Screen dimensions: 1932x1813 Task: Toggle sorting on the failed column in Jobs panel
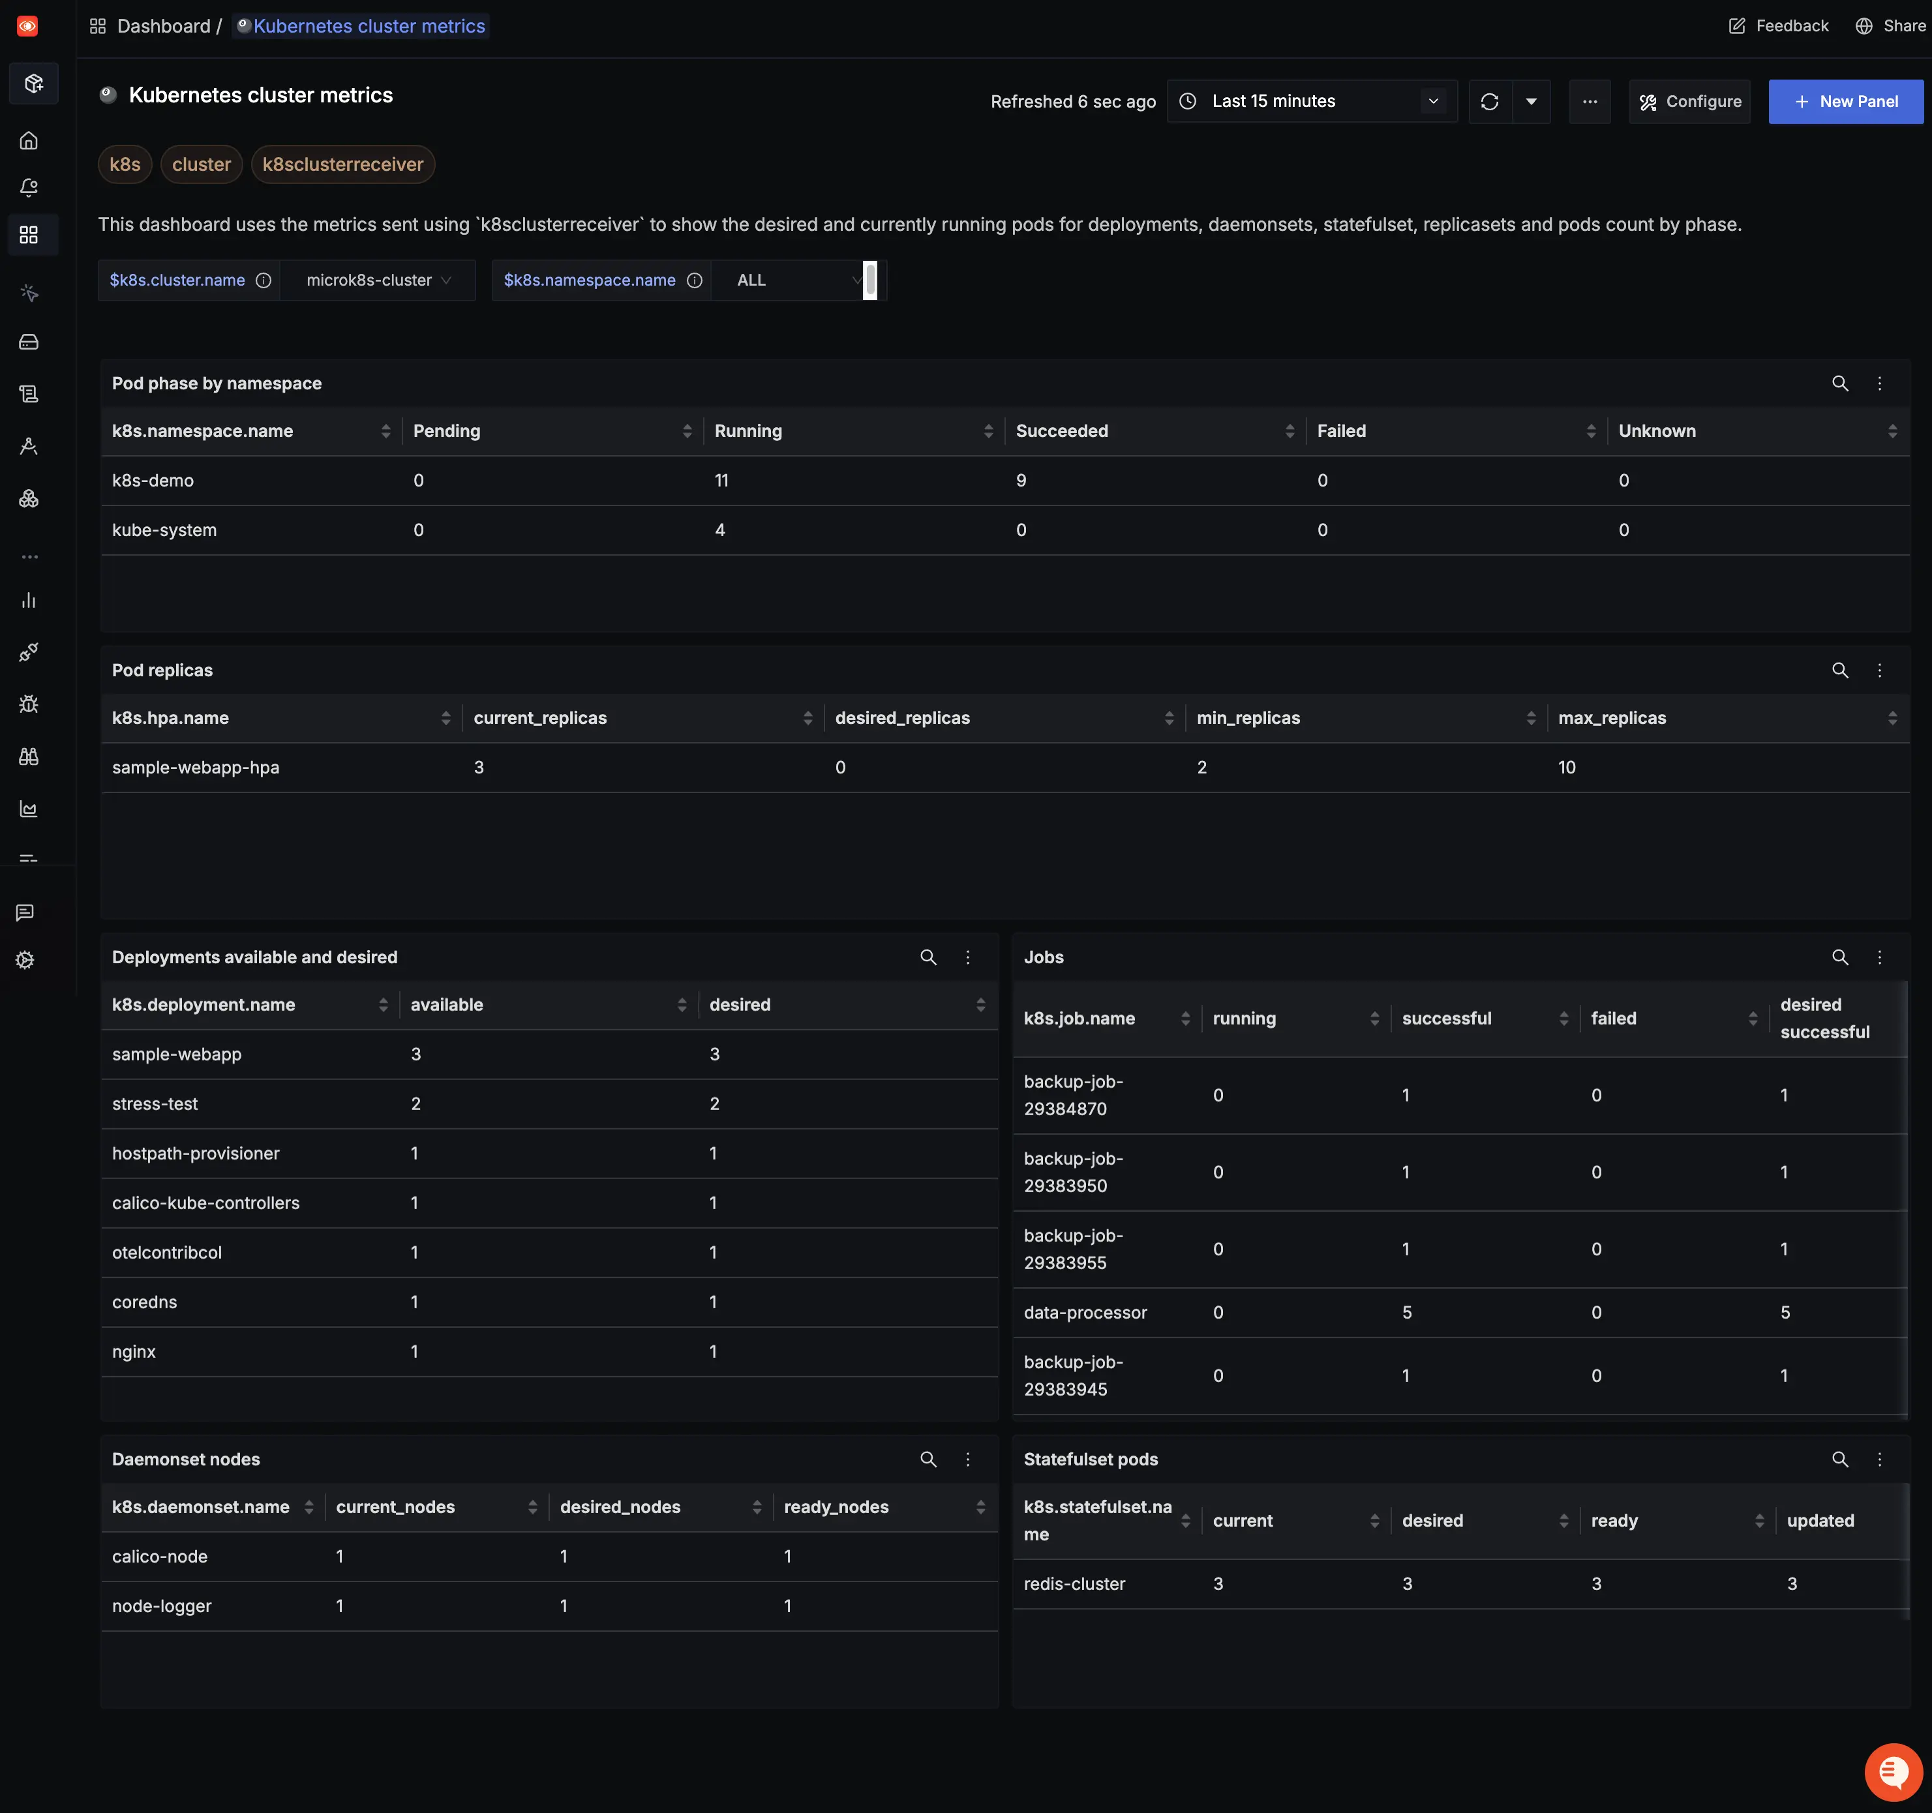click(1754, 1018)
